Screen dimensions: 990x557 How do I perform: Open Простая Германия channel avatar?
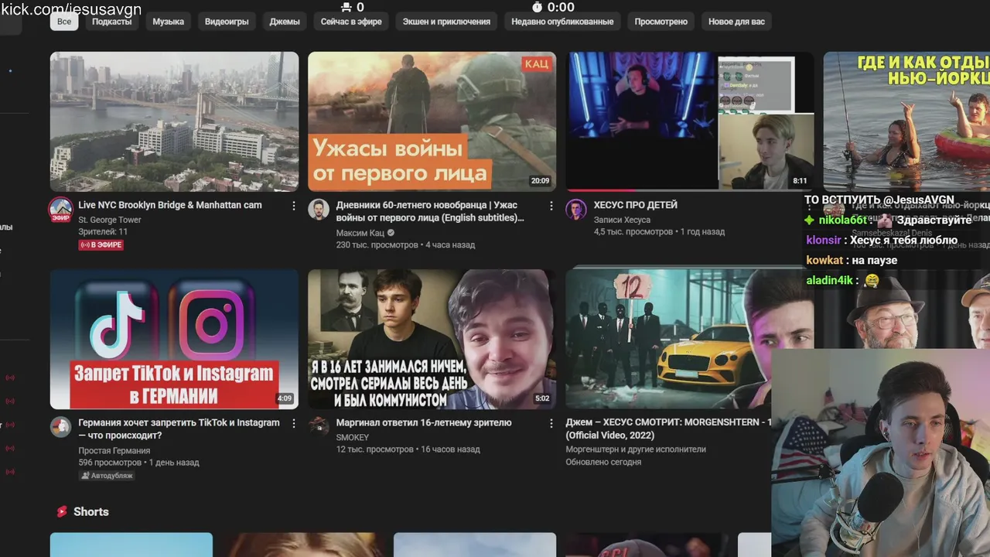coord(60,426)
